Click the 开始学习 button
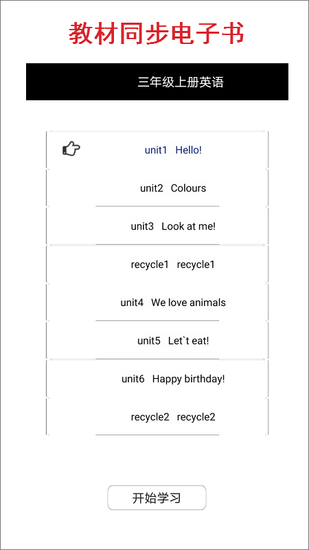 point(157,497)
